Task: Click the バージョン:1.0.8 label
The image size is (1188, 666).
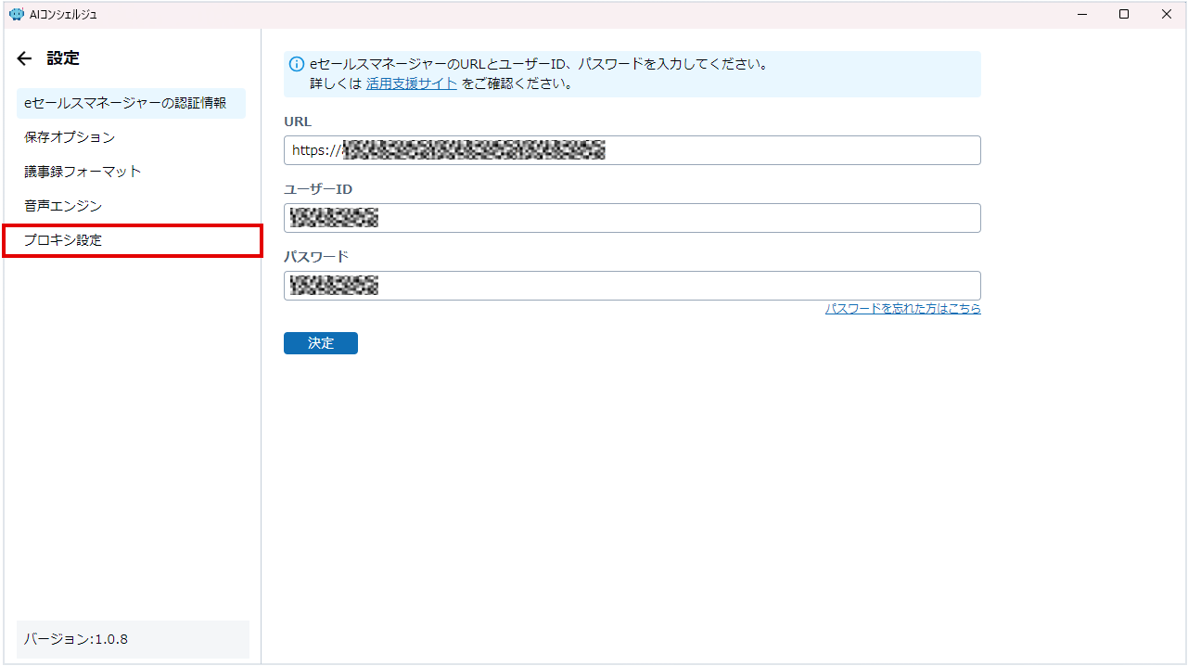Action: [76, 639]
